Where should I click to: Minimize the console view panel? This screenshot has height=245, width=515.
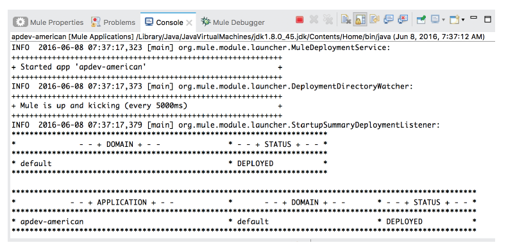pos(473,17)
